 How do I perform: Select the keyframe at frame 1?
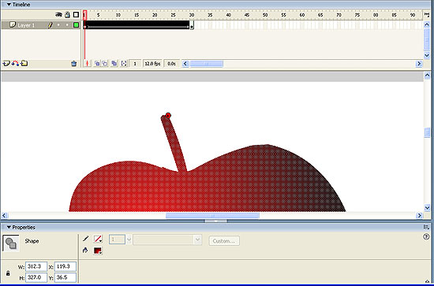pos(85,25)
